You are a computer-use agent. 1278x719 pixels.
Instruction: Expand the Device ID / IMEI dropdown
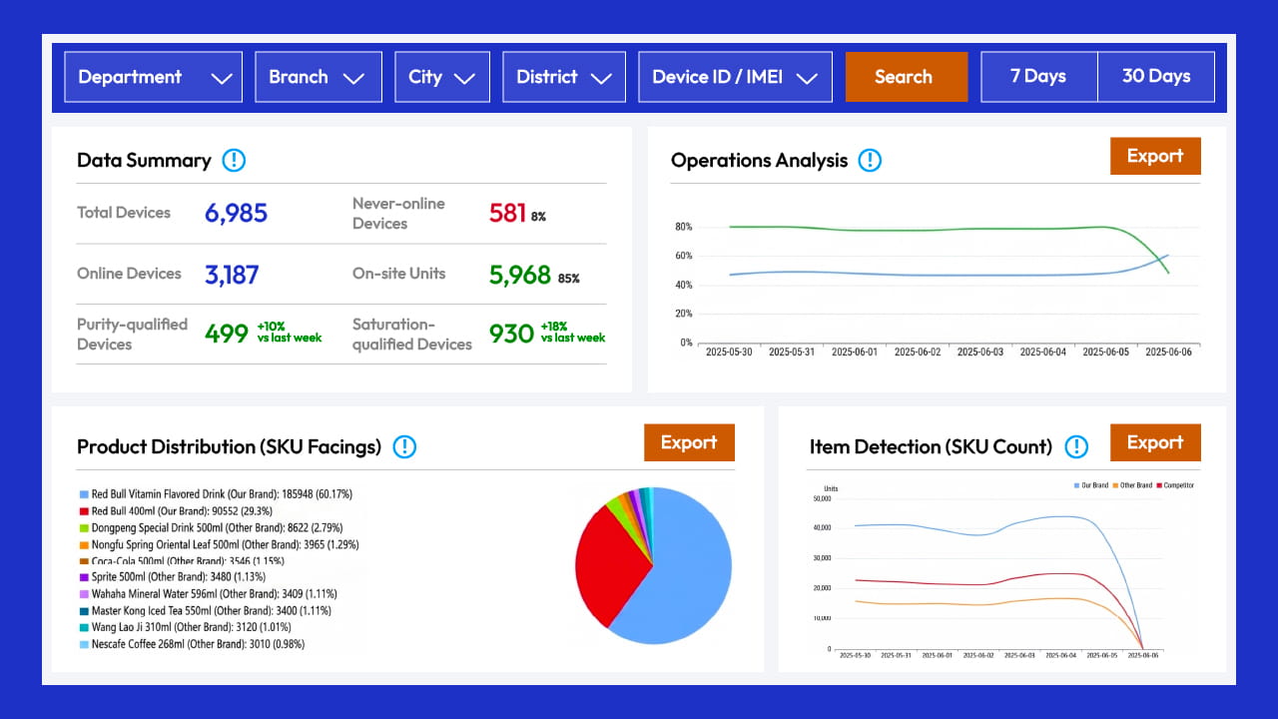pyautogui.click(x=735, y=77)
